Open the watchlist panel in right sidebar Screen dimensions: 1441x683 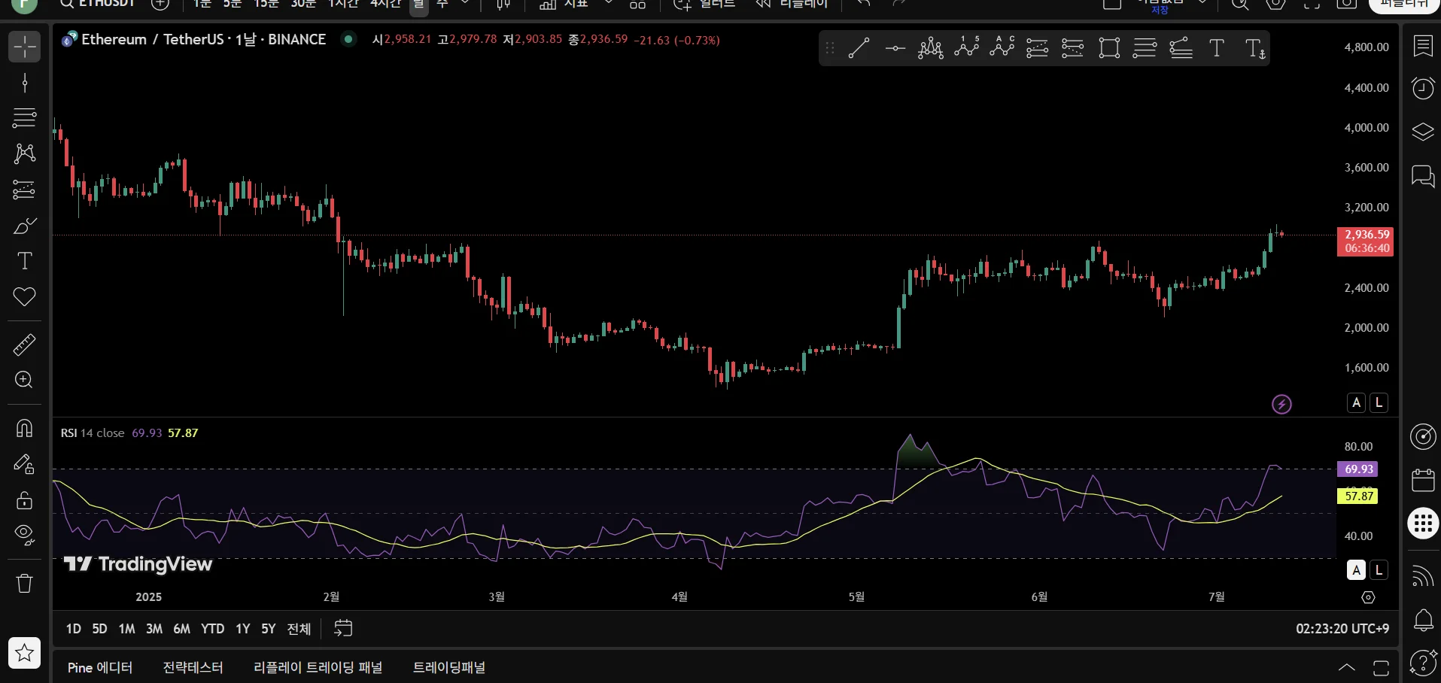click(x=1423, y=47)
